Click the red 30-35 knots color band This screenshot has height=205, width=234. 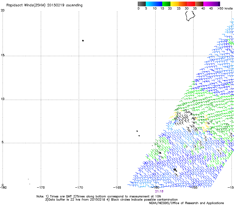191,4
